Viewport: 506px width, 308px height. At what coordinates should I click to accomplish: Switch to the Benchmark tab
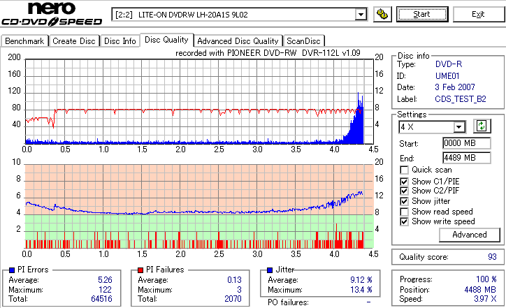pyautogui.click(x=24, y=41)
